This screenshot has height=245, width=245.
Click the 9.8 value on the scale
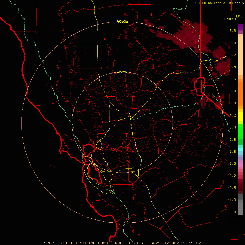pos(233,30)
